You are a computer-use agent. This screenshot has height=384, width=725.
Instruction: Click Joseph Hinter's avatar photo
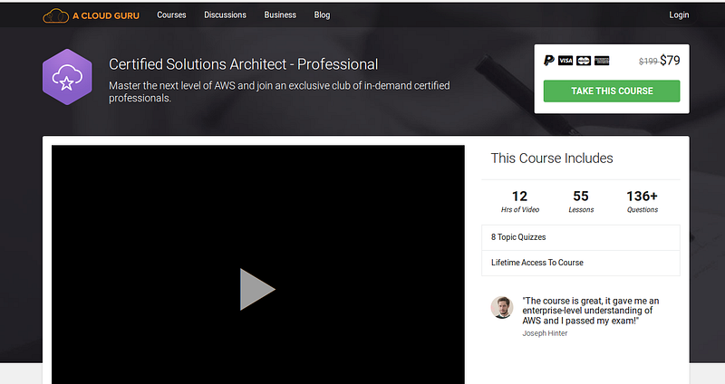pyautogui.click(x=502, y=307)
